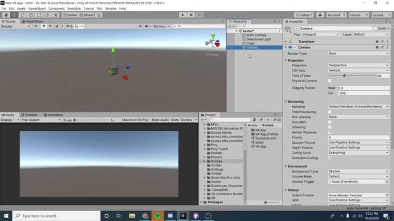Open FOV Axis dropdown
The width and height of the screenshot is (394, 221).
[358, 71]
